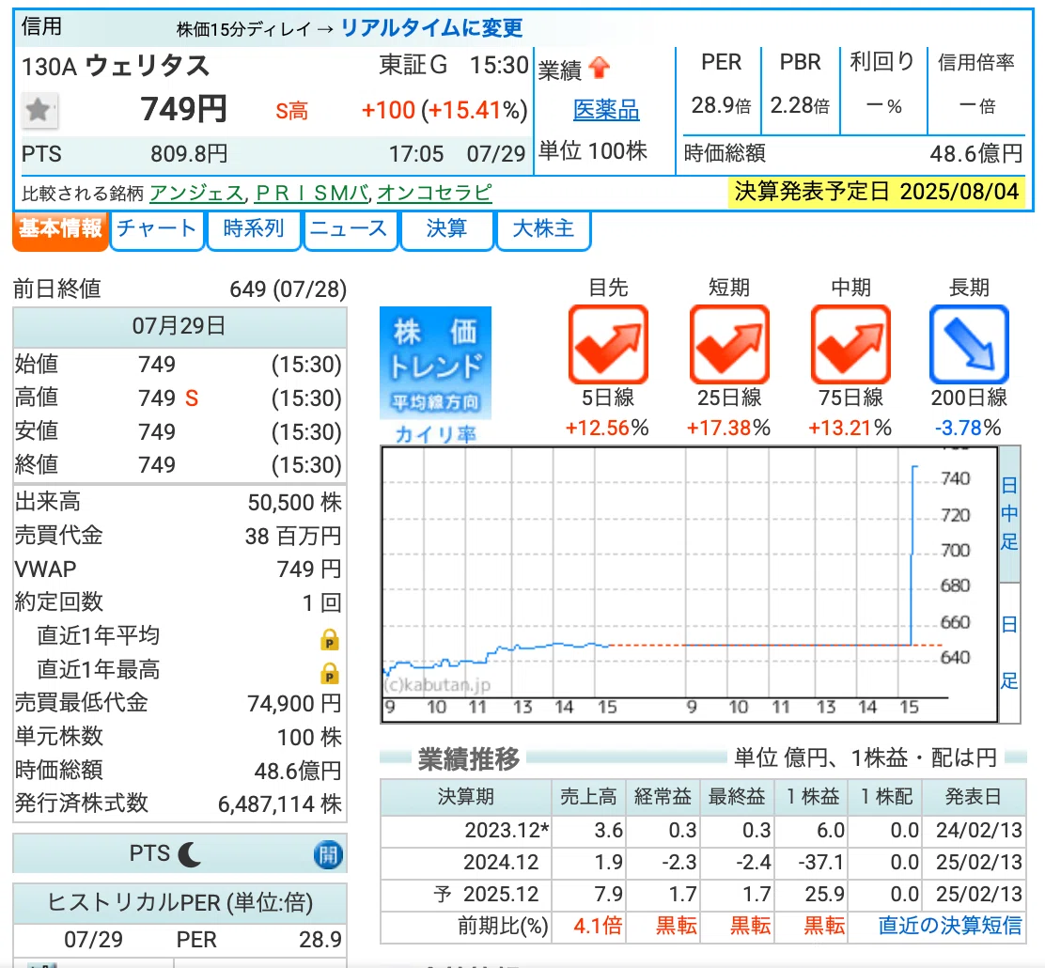Click the +12.56% 5日線 deviation value
This screenshot has width=1045, height=968.
pos(607,428)
